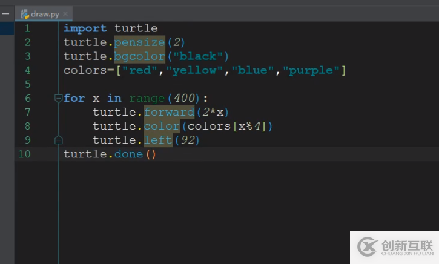Click 'turtle' module name on line 1
The height and width of the screenshot is (264, 439).
(x=136, y=28)
